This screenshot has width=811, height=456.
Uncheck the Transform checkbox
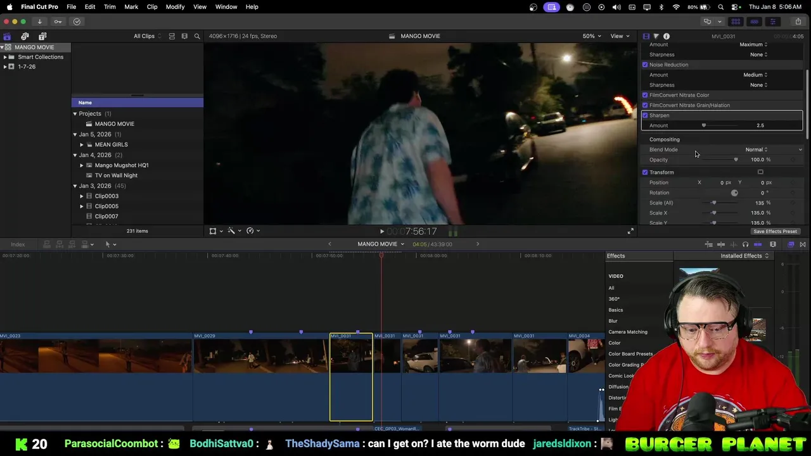[x=645, y=172]
